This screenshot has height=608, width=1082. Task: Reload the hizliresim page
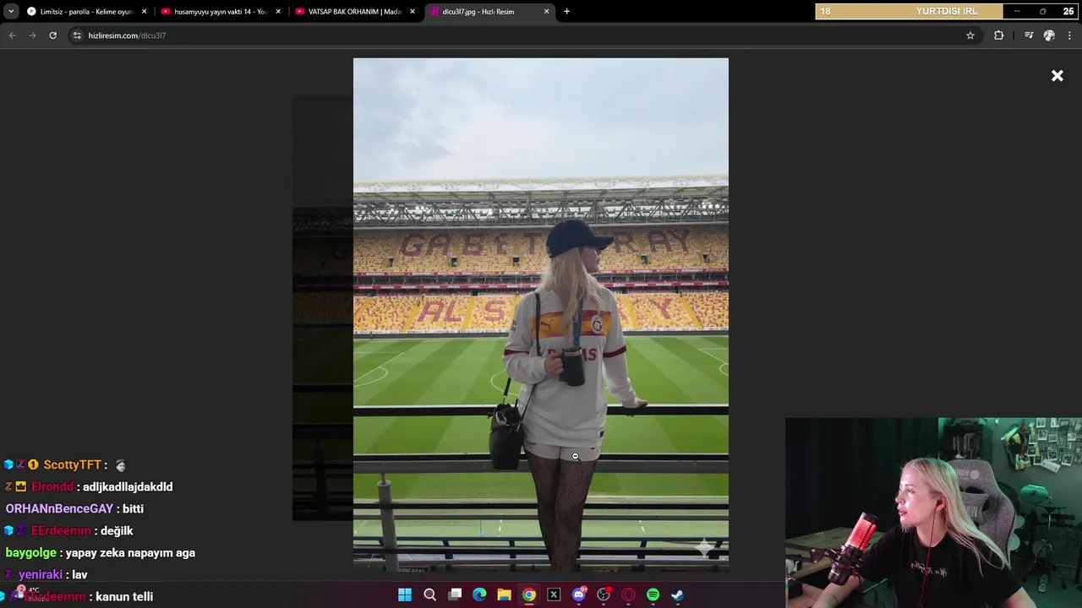[x=52, y=35]
